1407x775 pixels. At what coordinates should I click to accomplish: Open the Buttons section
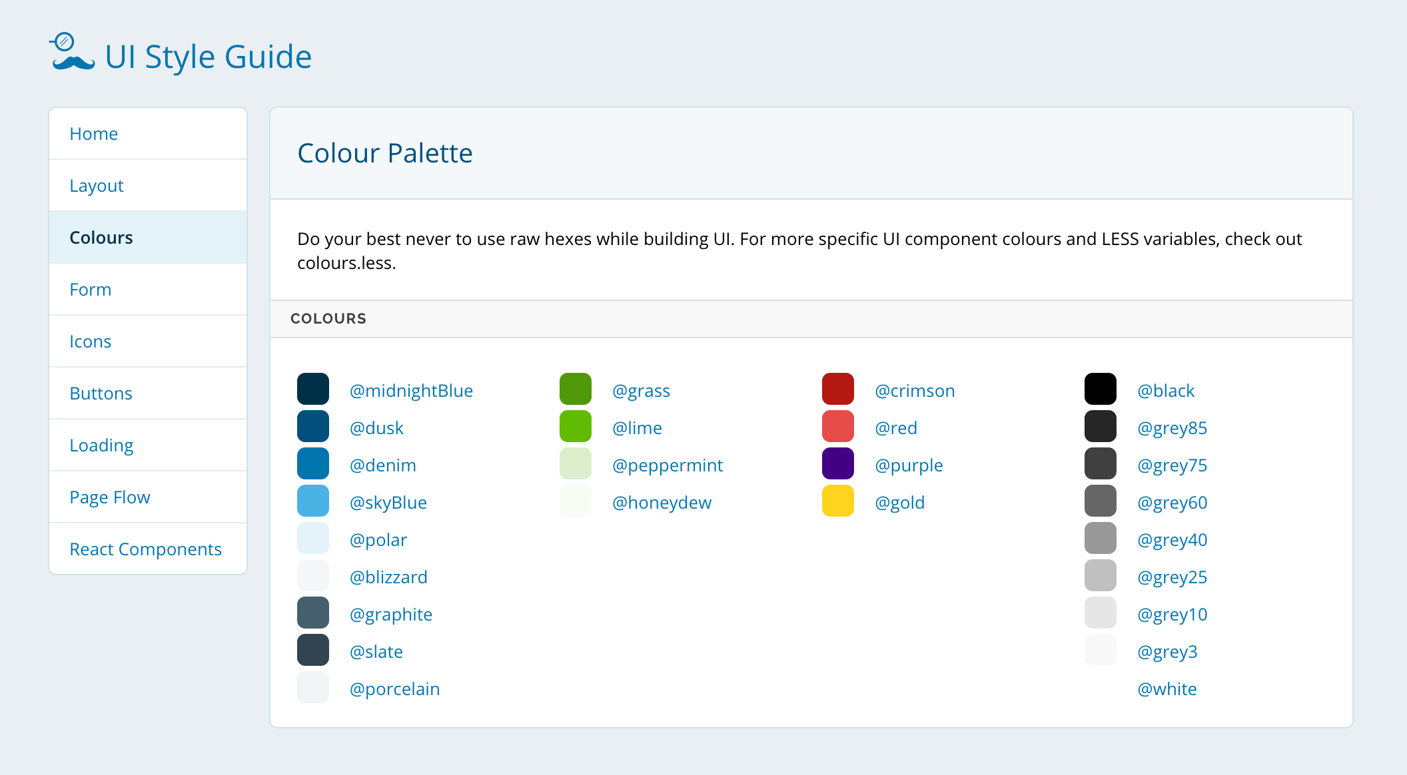[x=101, y=393]
